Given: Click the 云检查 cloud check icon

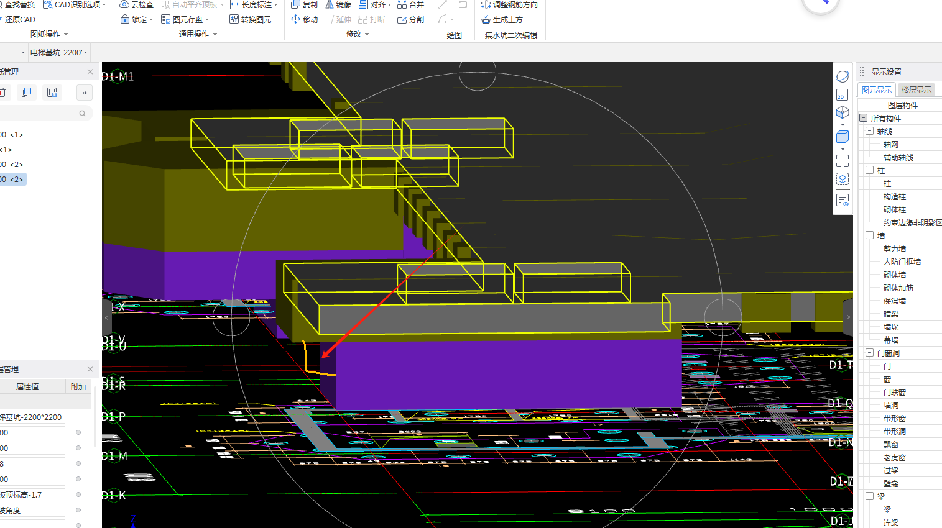Looking at the screenshot, I should click(x=124, y=4).
